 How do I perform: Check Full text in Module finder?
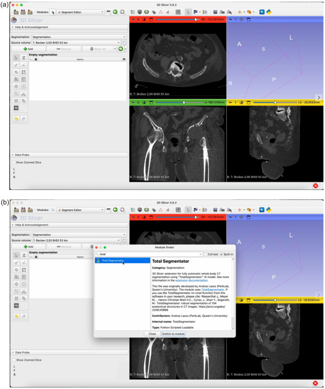[206, 254]
